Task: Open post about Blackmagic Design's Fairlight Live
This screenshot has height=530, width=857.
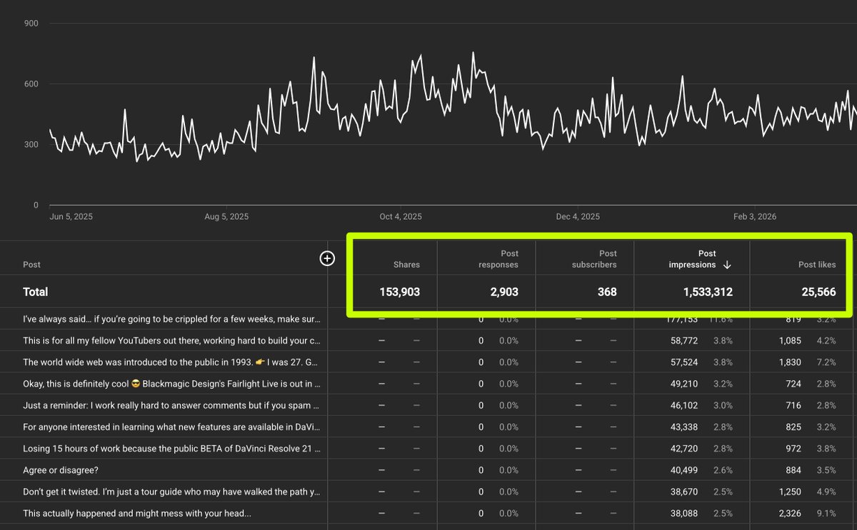Action: (171, 384)
